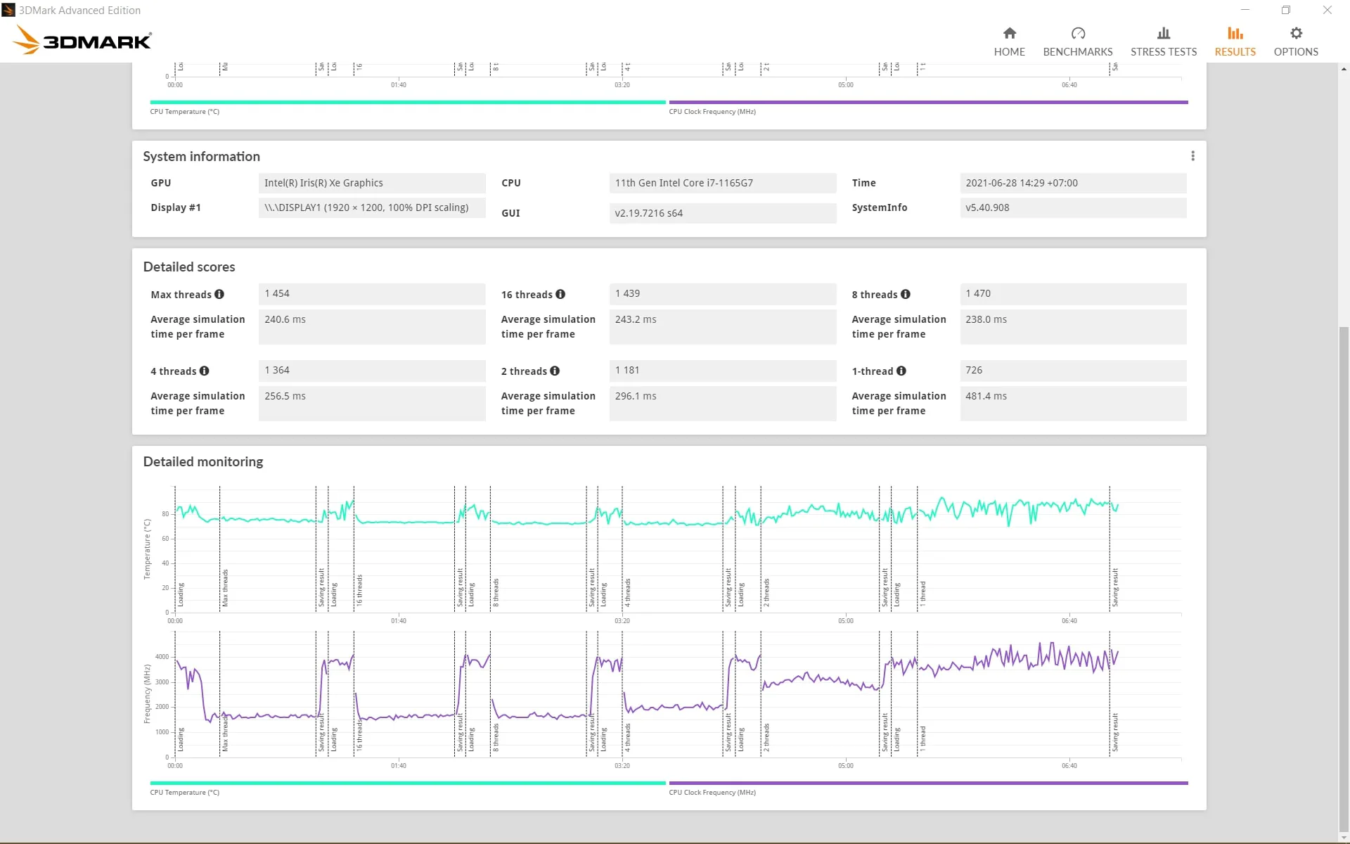This screenshot has height=844, width=1350.
Task: Select the GPU value Intel Iris Xe Graphics
Action: [372, 183]
